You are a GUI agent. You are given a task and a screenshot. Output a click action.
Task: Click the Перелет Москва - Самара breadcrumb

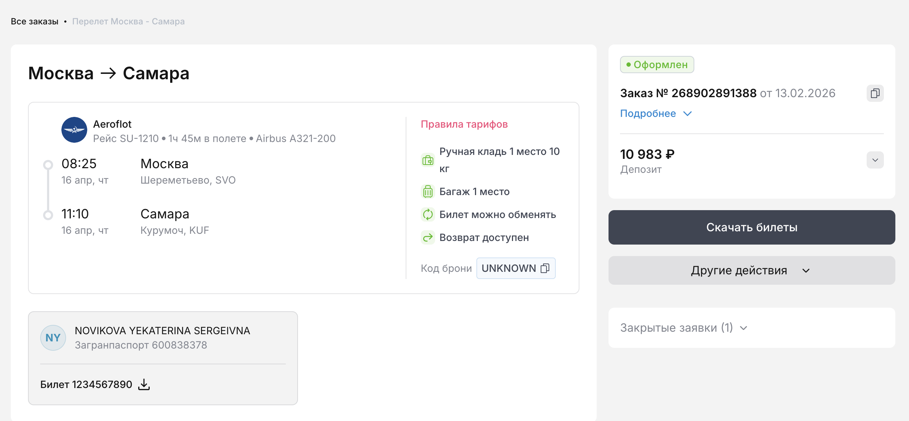pos(128,22)
